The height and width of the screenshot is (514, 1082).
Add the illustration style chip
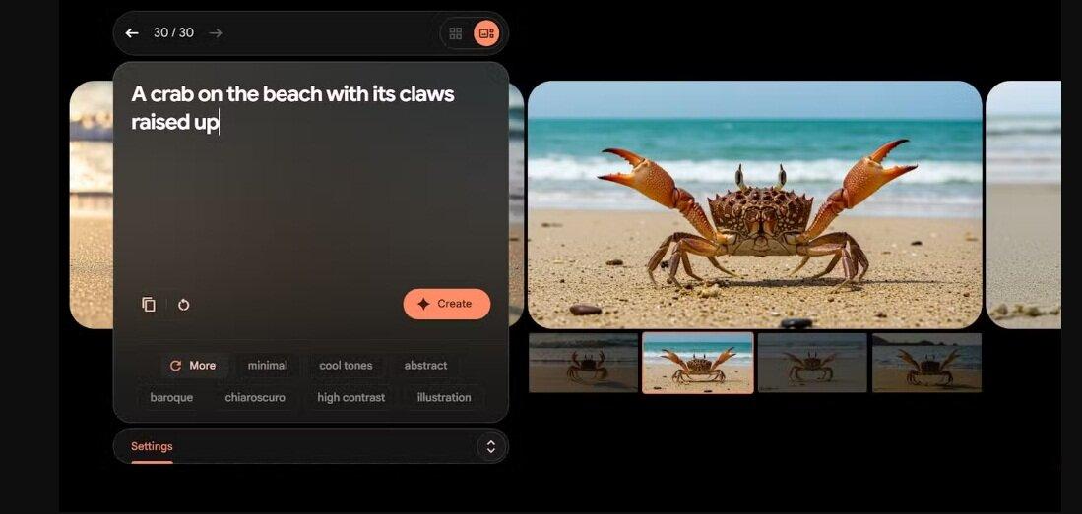[444, 398]
